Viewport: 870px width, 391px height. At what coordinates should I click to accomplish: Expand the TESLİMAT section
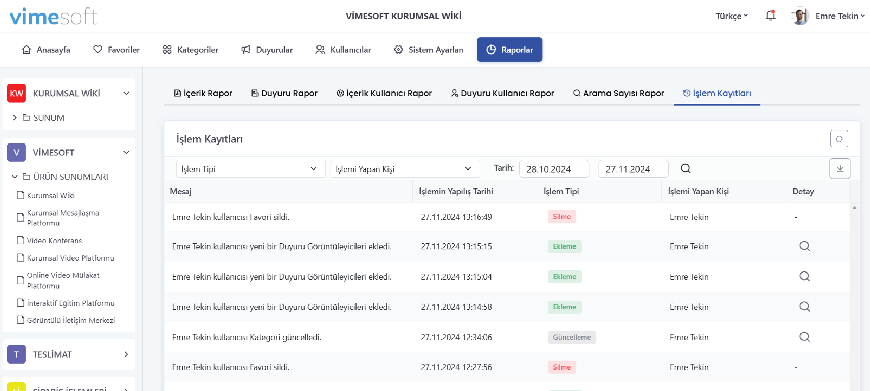click(126, 355)
